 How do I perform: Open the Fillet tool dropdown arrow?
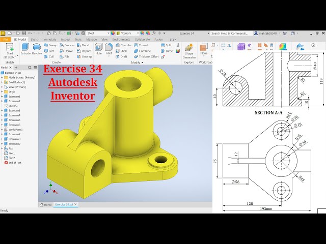pyautogui.click(x=108, y=56)
